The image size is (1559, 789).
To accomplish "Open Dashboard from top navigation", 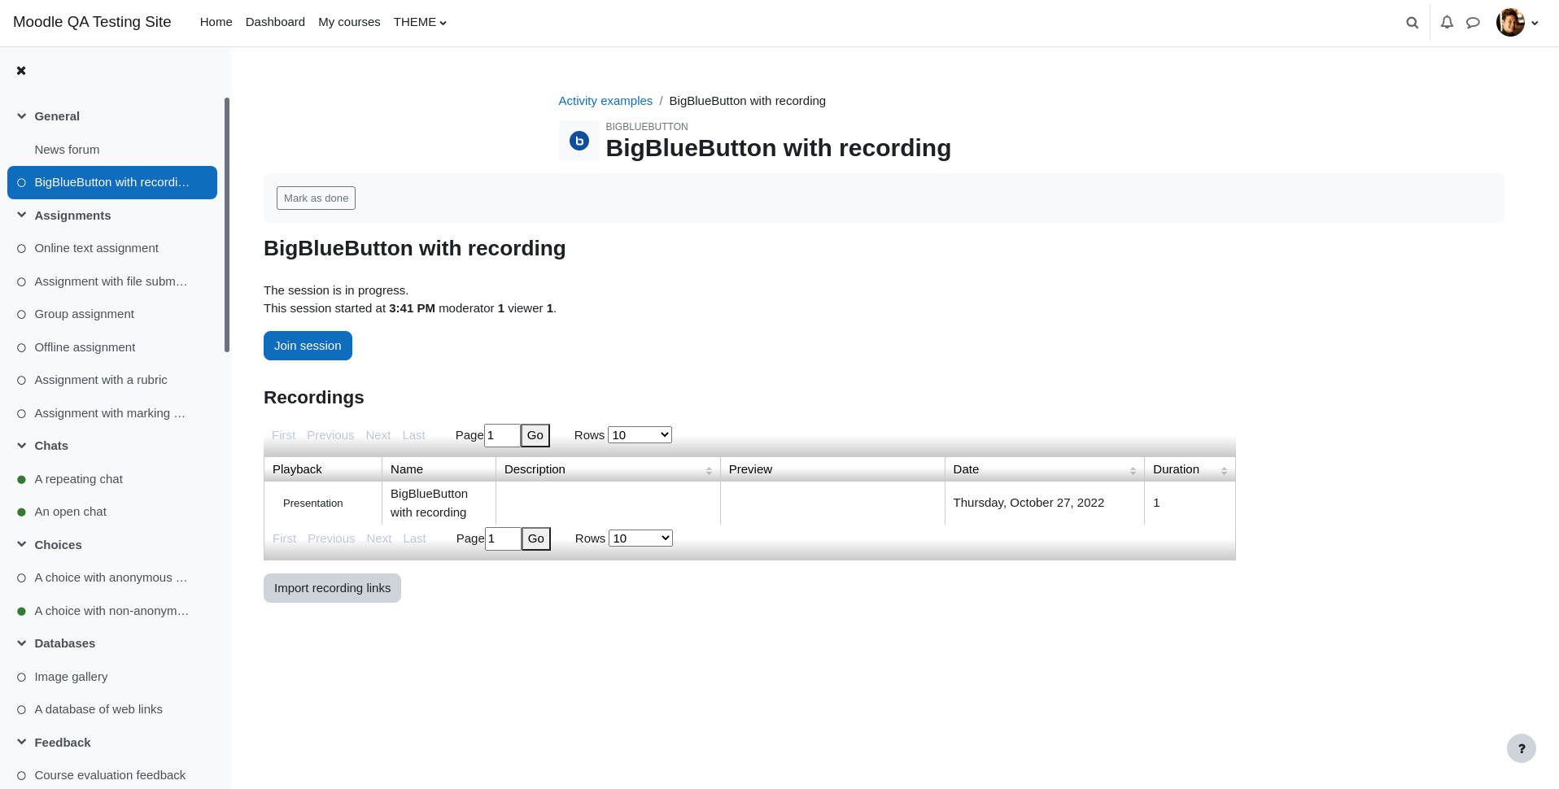I will [x=275, y=22].
